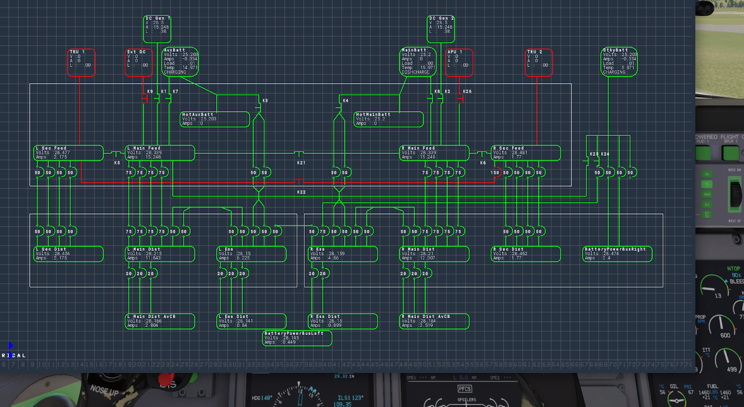
Task: Select the K6 contactor between R feeds
Action: click(x=481, y=153)
